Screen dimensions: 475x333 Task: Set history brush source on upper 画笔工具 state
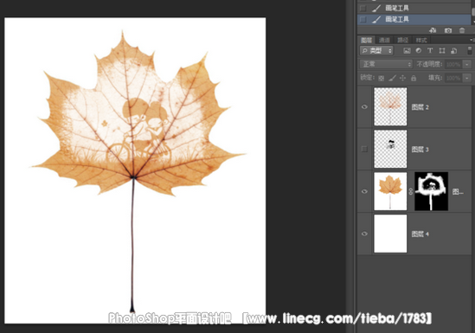tap(363, 9)
